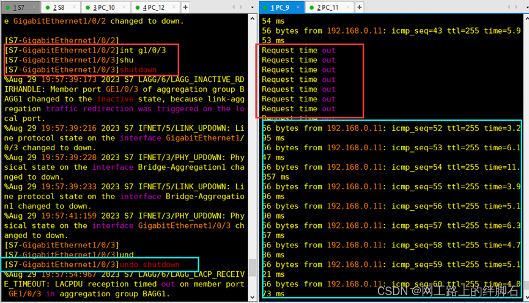529x303 pixels.
Task: Click the ping reply line with icmp_seq=52
Action: pyautogui.click(x=391, y=128)
